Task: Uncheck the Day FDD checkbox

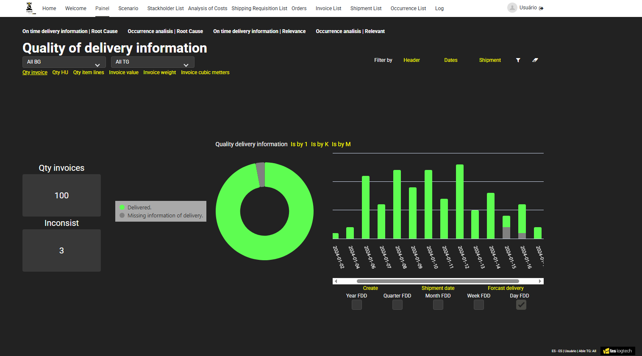Action: 521,305
